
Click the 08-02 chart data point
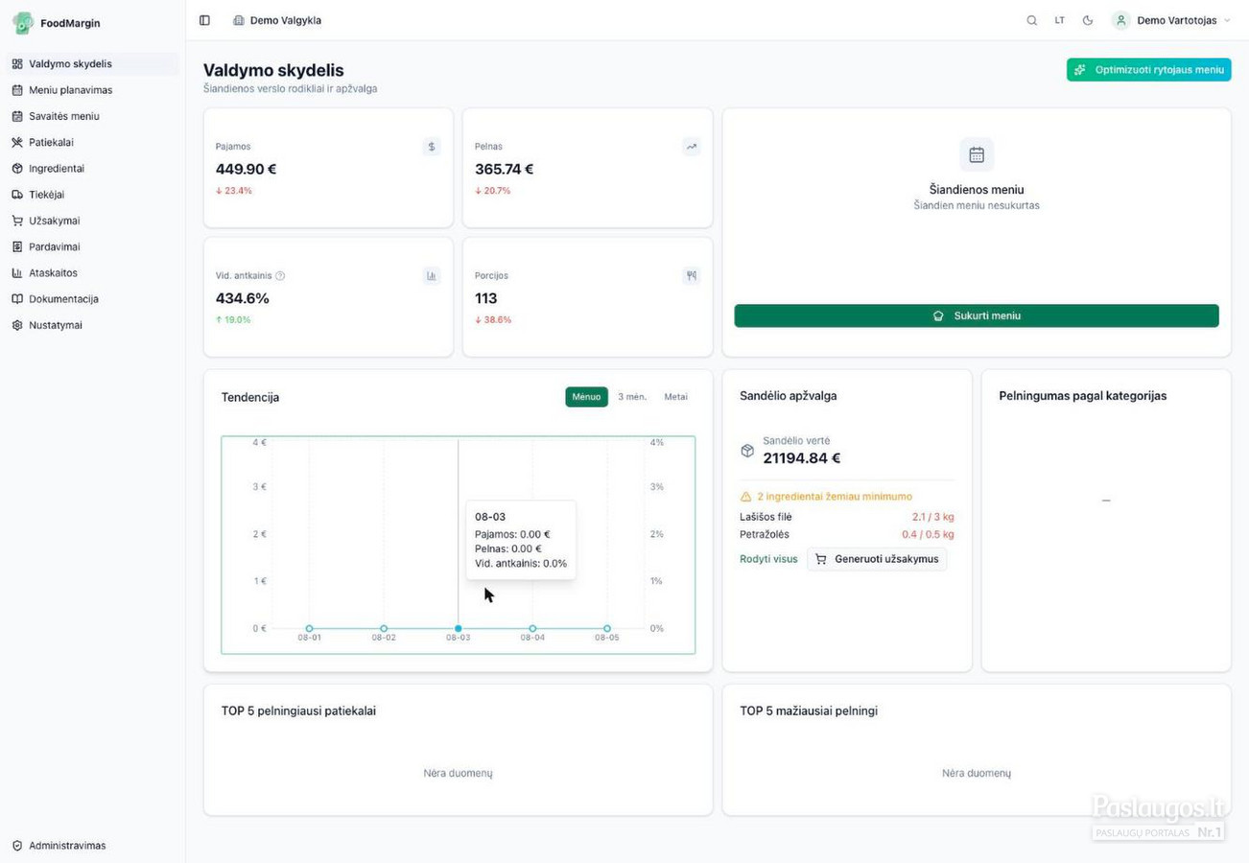(384, 629)
